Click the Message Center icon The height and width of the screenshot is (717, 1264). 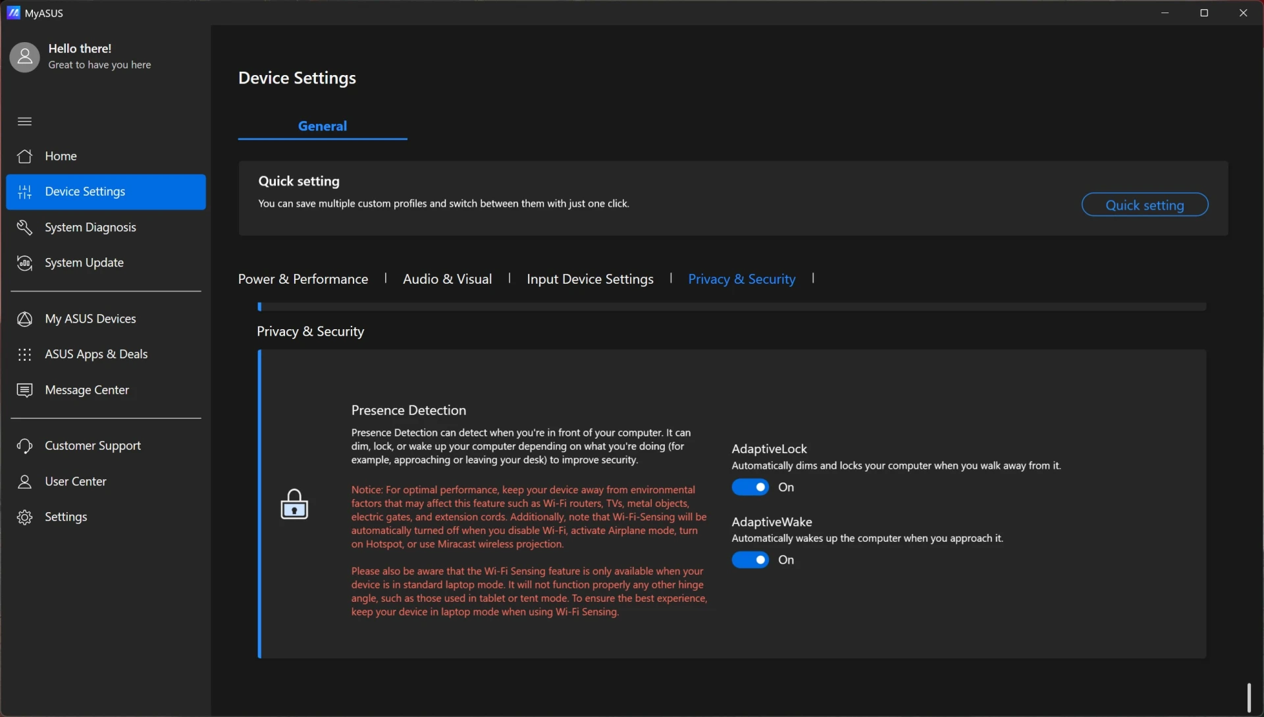(25, 390)
